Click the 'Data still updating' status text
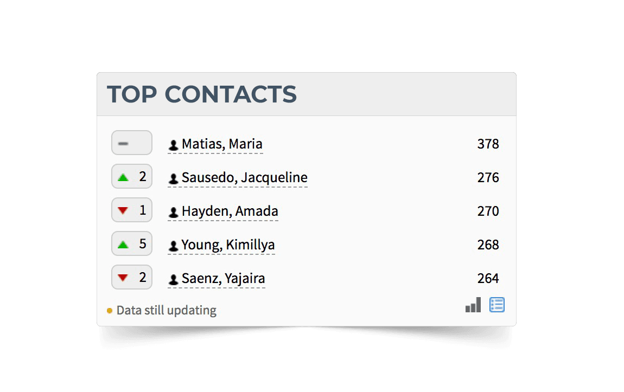 pyautogui.click(x=165, y=310)
